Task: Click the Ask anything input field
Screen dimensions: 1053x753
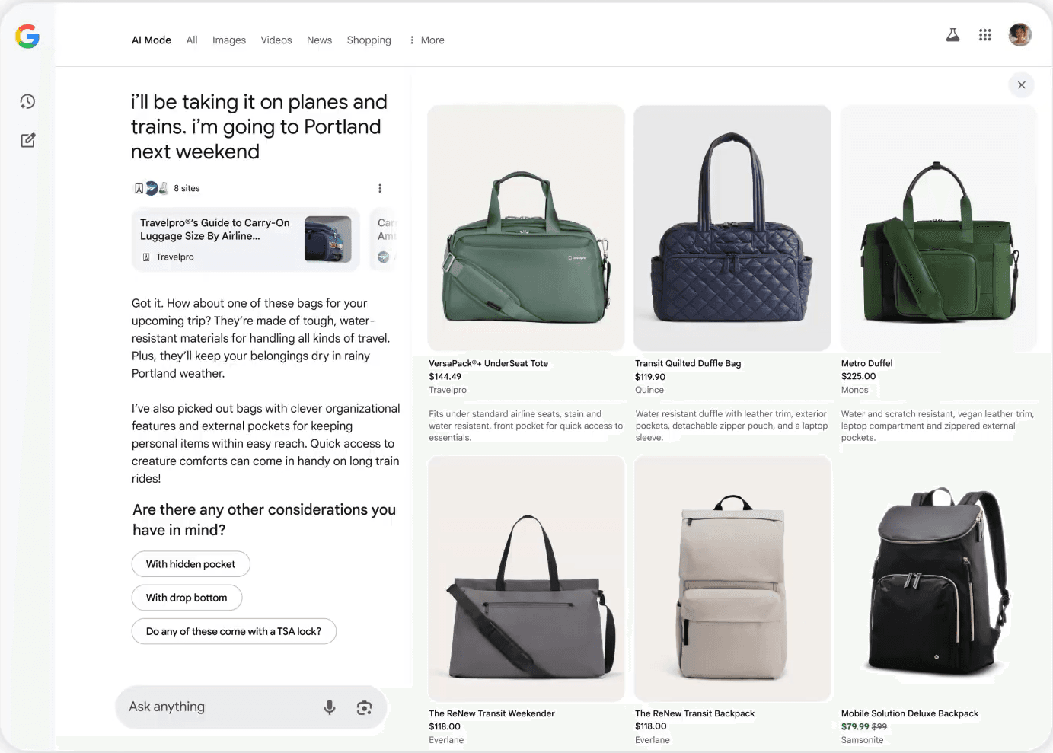Action: (x=213, y=707)
